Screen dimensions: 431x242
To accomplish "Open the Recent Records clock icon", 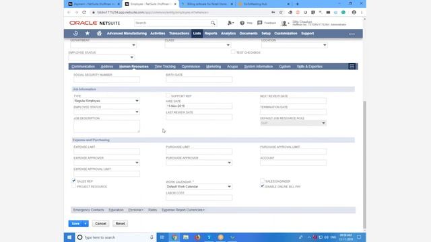I will coord(75,33).
